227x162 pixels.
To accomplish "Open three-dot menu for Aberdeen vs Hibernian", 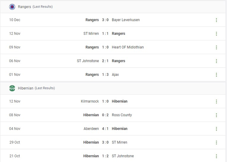I will point(216,129).
